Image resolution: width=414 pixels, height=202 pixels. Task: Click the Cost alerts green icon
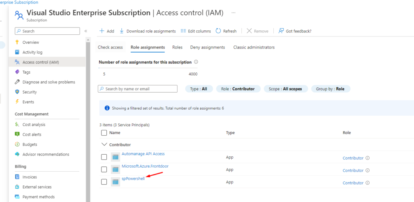click(x=17, y=134)
